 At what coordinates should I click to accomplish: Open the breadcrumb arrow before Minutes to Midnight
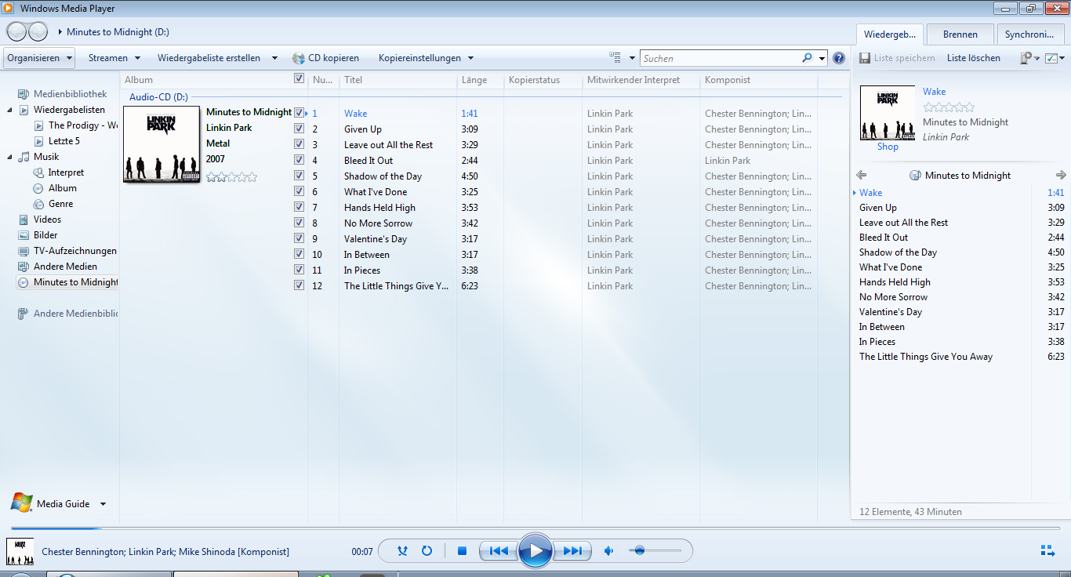coord(60,32)
